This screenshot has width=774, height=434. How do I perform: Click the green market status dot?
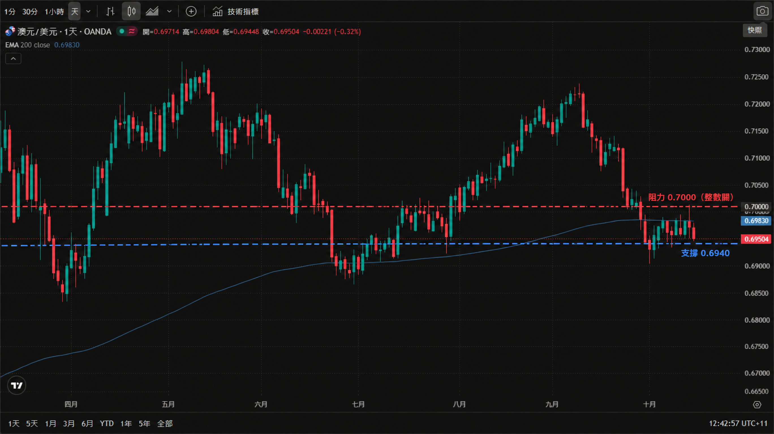tap(122, 31)
